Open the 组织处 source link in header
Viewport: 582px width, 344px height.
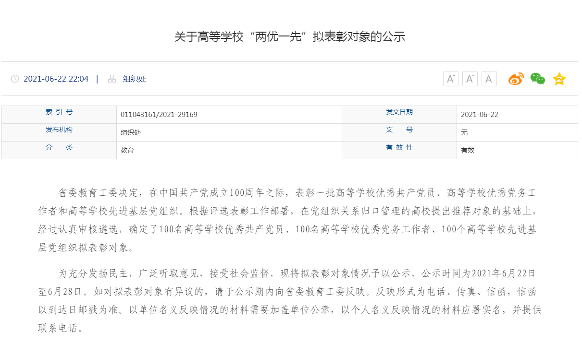pos(135,79)
